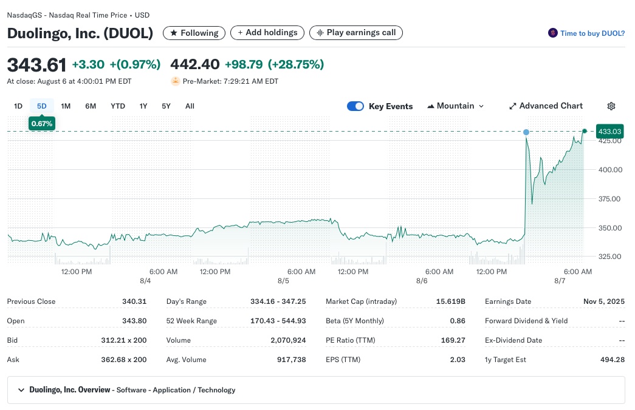The height and width of the screenshot is (410, 635).
Task: Click the waveform icon beside Play earnings call
Action: point(320,33)
